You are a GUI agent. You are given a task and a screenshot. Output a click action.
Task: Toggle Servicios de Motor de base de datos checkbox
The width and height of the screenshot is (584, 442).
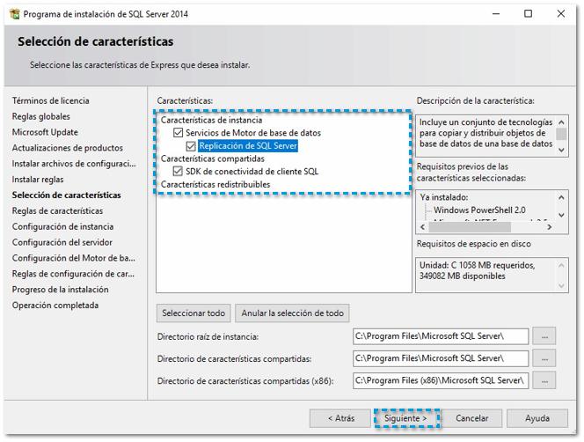[178, 133]
